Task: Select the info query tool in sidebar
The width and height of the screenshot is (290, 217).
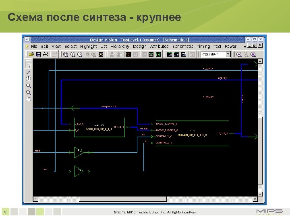Action: pyautogui.click(x=29, y=79)
